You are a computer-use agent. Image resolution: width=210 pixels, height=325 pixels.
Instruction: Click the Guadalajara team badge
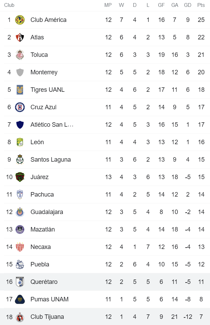[21, 212]
